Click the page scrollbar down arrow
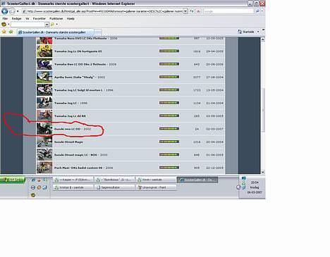330x257 pixels. pos(263,172)
